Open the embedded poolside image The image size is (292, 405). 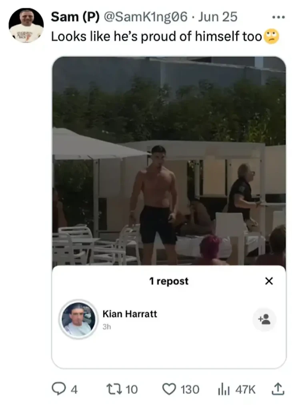point(169,161)
